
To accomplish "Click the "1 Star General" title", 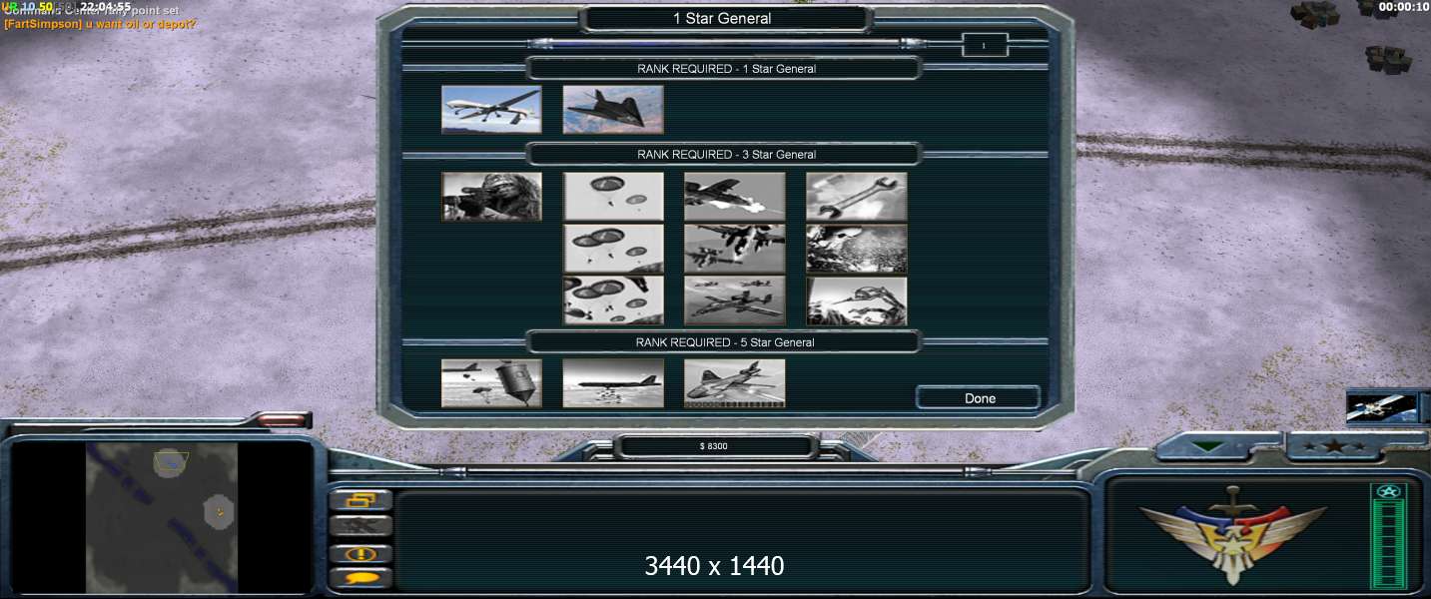I will [723, 18].
